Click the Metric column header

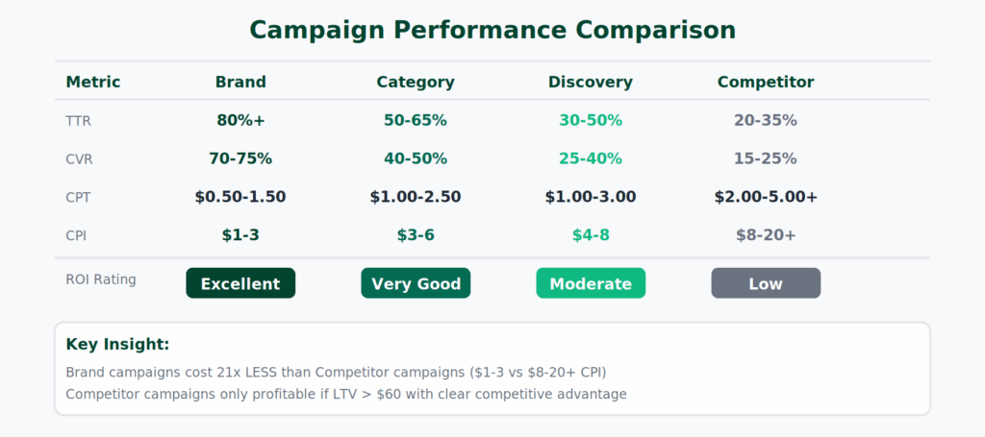coord(93,82)
